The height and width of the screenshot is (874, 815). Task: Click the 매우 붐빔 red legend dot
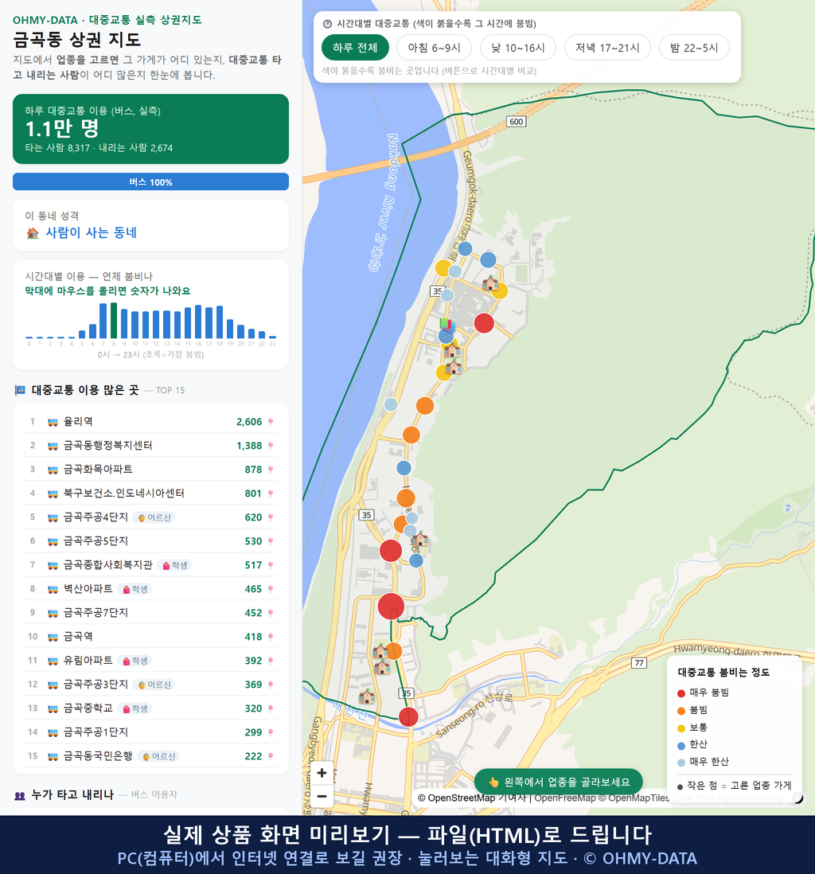680,693
